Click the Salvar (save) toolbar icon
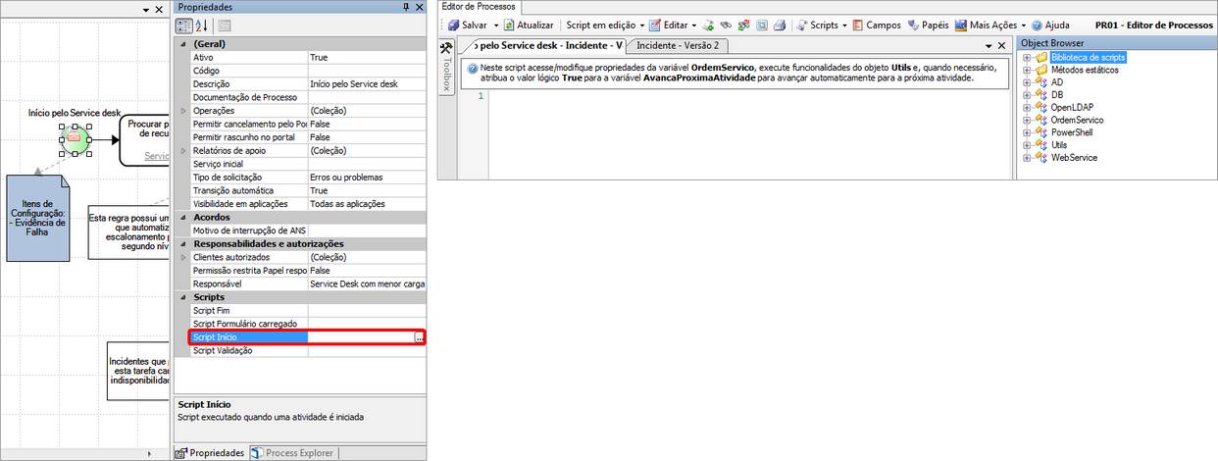Viewport: 1218px width, 461px height. (x=454, y=26)
